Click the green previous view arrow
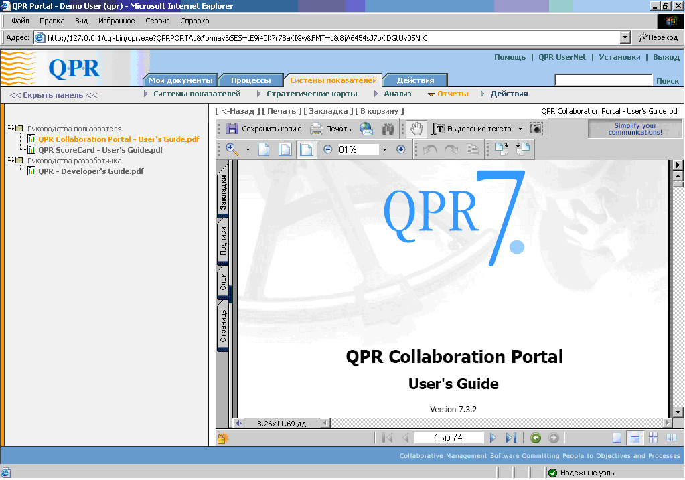Image resolution: width=685 pixels, height=480 pixels. point(536,438)
